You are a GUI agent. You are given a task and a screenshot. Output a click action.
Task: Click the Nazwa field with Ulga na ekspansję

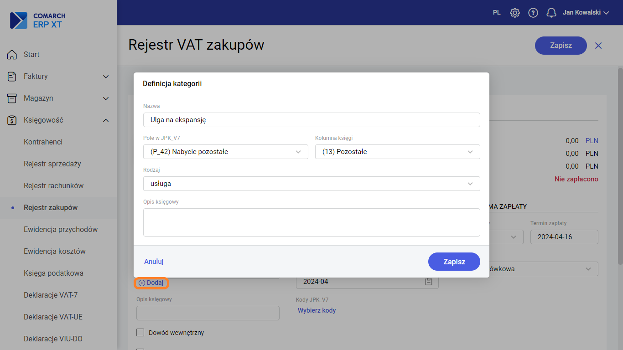coord(311,120)
